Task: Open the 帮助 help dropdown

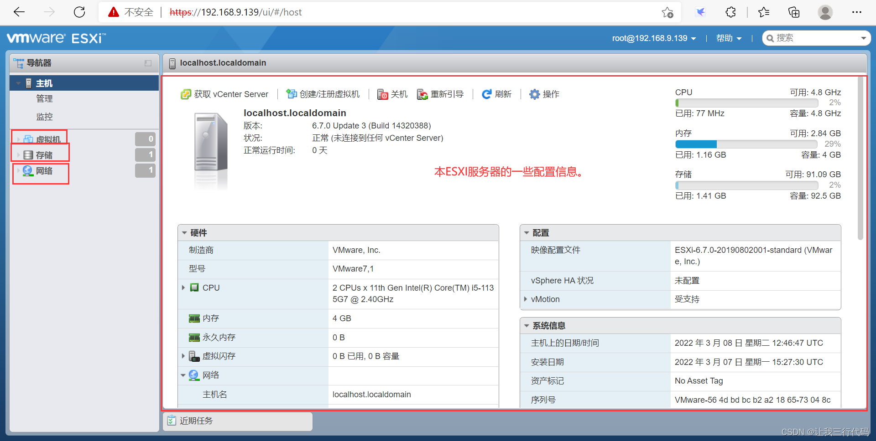Action: tap(729, 38)
